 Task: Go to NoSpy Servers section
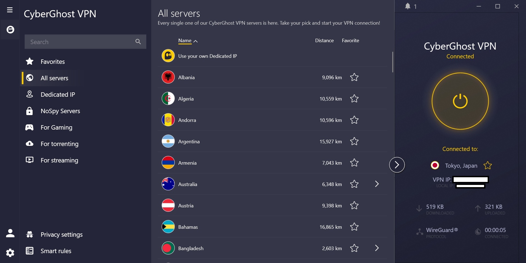point(60,111)
